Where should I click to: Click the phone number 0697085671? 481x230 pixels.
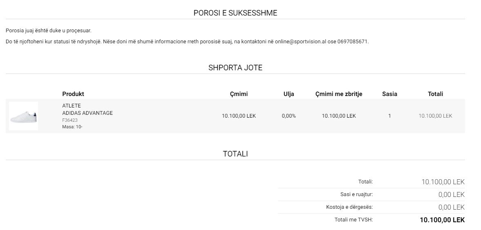coord(352,41)
